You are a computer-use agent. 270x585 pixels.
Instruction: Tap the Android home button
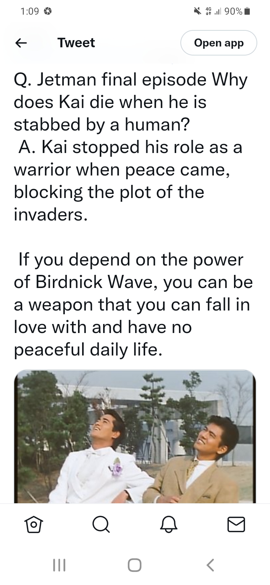(x=135, y=565)
